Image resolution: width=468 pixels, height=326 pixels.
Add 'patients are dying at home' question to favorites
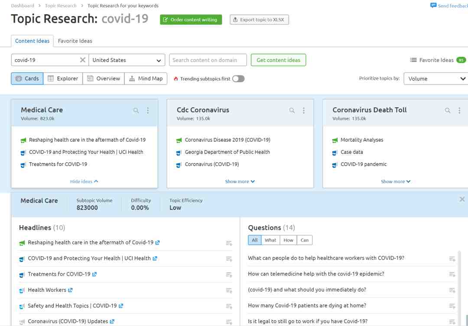(452, 306)
